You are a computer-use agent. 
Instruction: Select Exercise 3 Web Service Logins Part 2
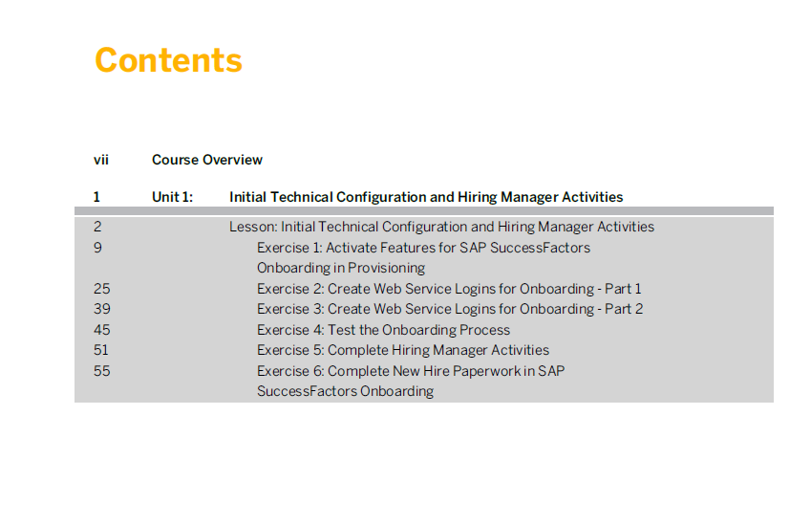point(450,309)
